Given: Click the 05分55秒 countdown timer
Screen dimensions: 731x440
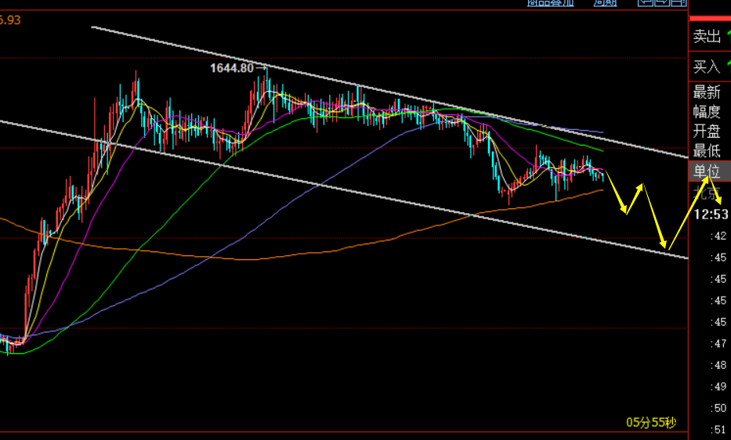Looking at the screenshot, I should pos(651,423).
